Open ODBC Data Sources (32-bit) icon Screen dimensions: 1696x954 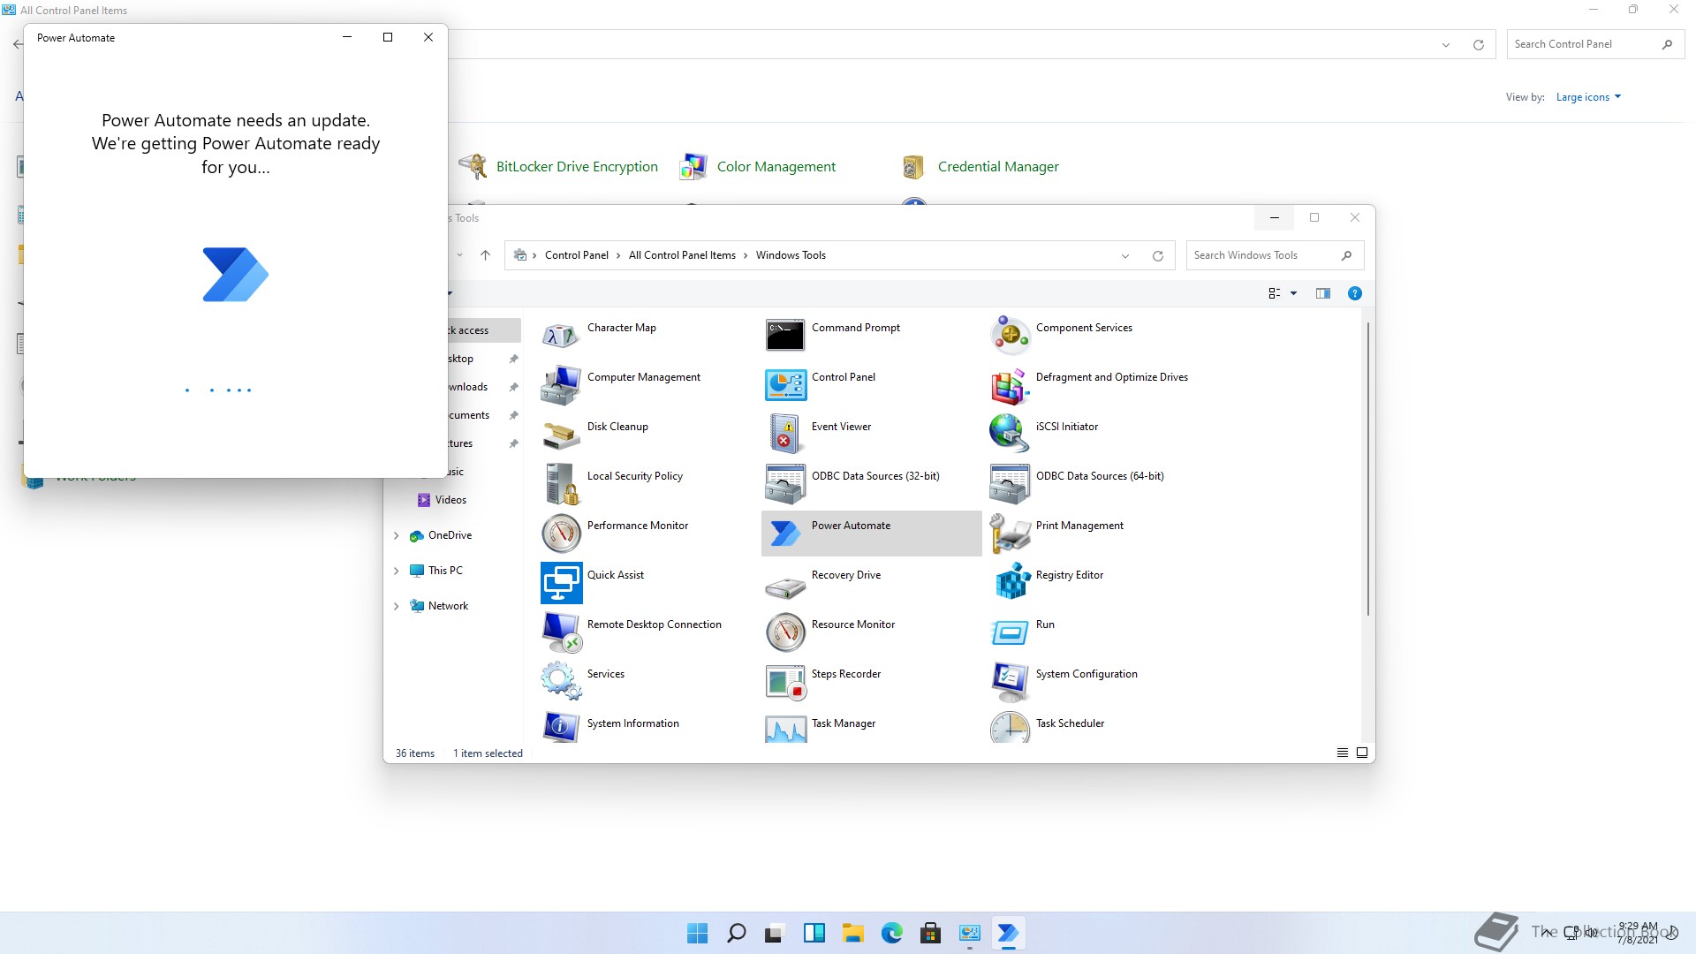[x=785, y=484]
